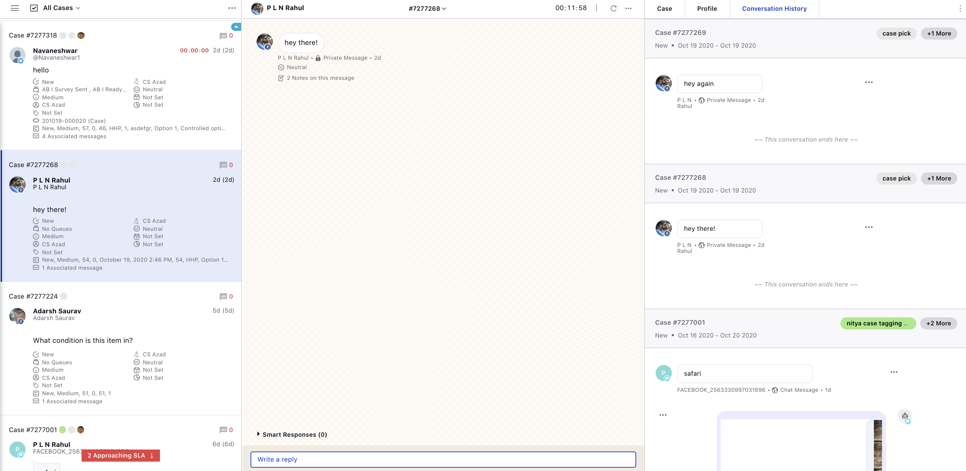Click the three-dot icon on hey again message in history

click(869, 82)
